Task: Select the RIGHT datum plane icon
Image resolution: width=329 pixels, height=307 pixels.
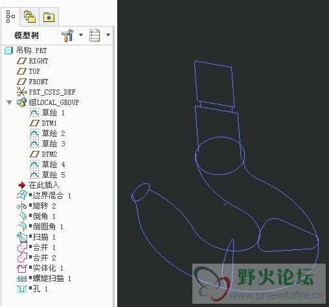Action: pos(21,61)
